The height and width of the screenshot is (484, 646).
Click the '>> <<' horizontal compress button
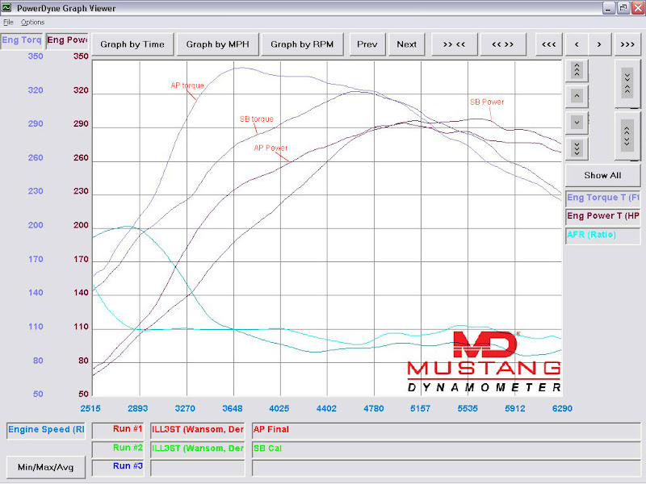[x=454, y=44]
